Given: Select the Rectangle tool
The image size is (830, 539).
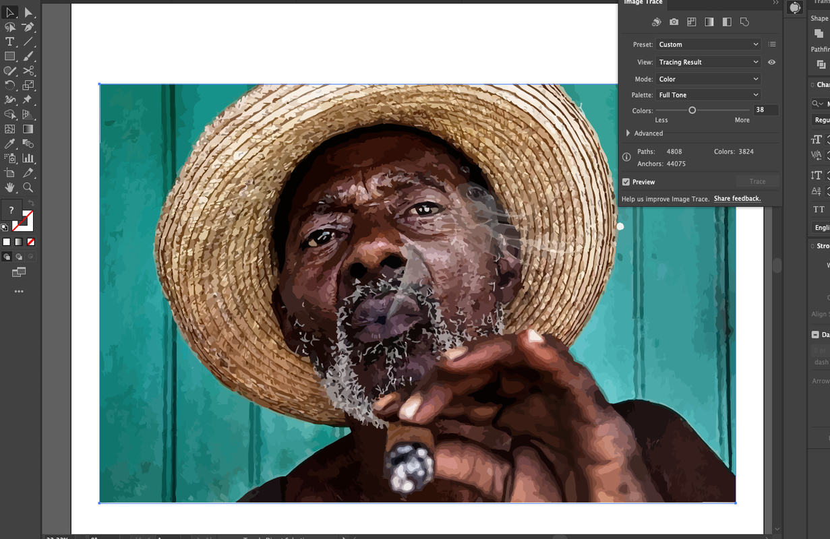Looking at the screenshot, I should click(10, 57).
